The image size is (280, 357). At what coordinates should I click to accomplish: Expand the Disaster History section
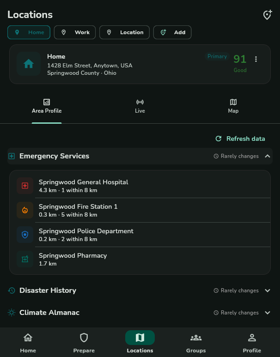268,290
